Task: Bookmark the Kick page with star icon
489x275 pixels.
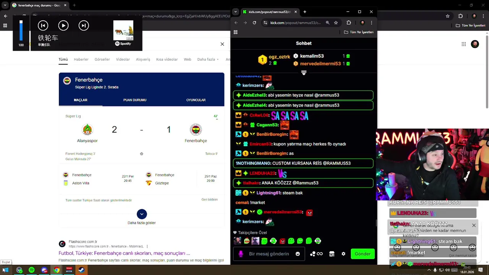Action: (x=336, y=23)
